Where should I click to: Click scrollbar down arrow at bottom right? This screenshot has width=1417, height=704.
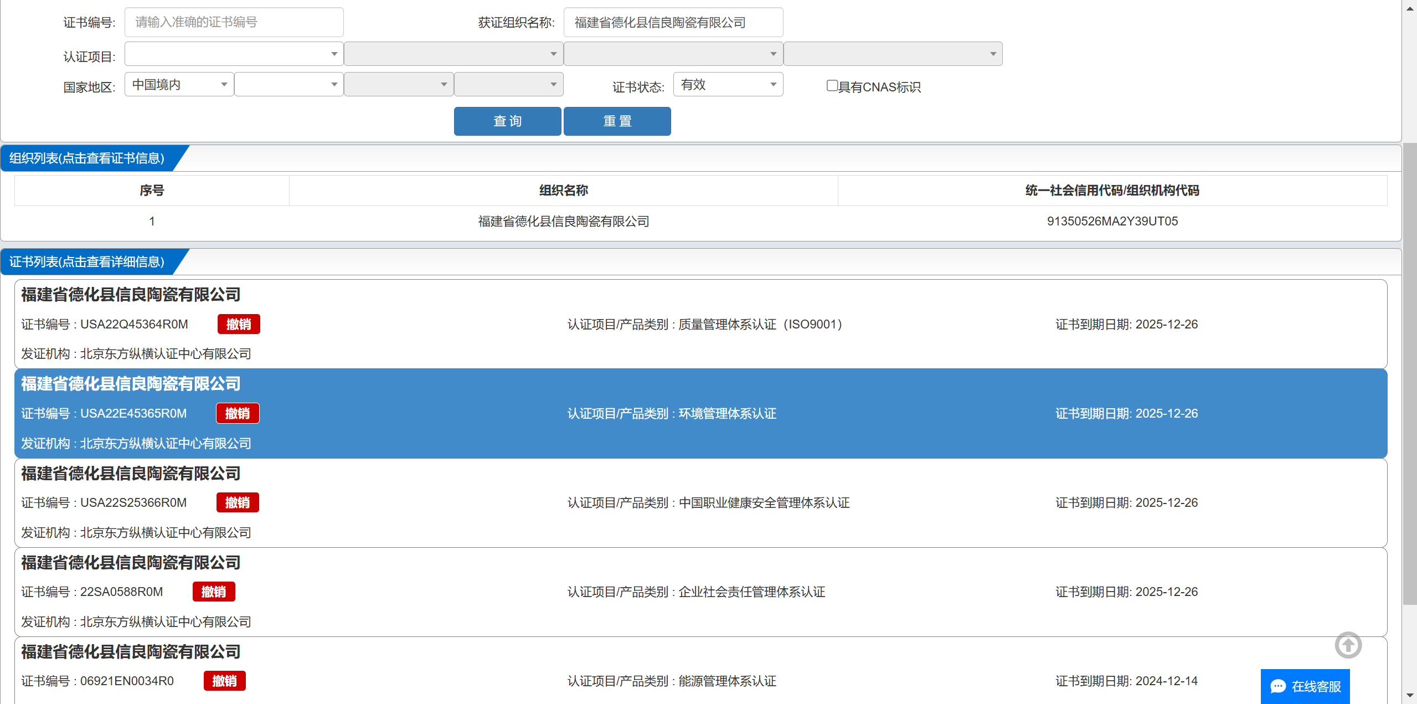point(1409,695)
